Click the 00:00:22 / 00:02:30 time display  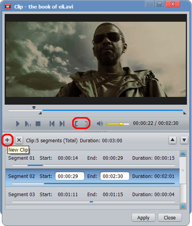coord(155,123)
